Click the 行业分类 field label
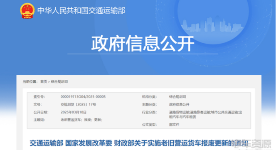276x150 pixels. [150, 112]
